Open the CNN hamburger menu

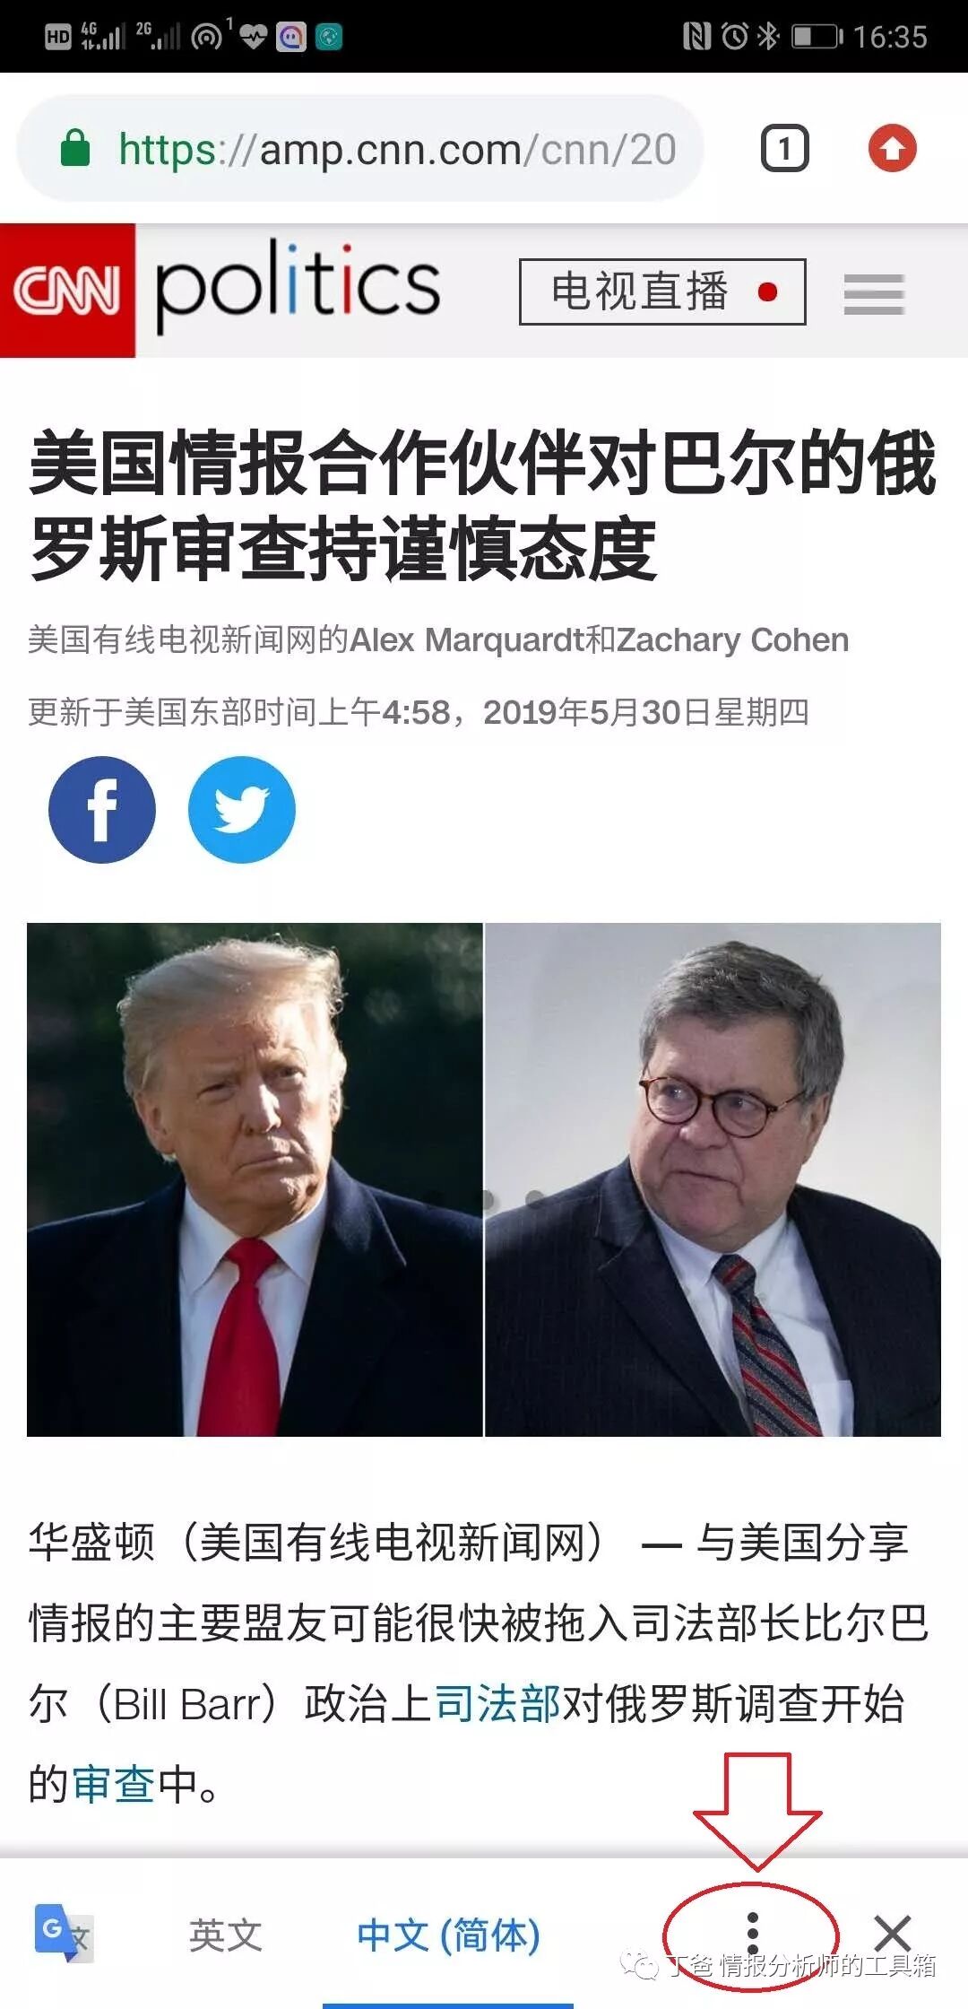pos(874,293)
